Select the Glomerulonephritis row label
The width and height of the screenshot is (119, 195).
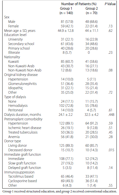(x=22, y=84)
